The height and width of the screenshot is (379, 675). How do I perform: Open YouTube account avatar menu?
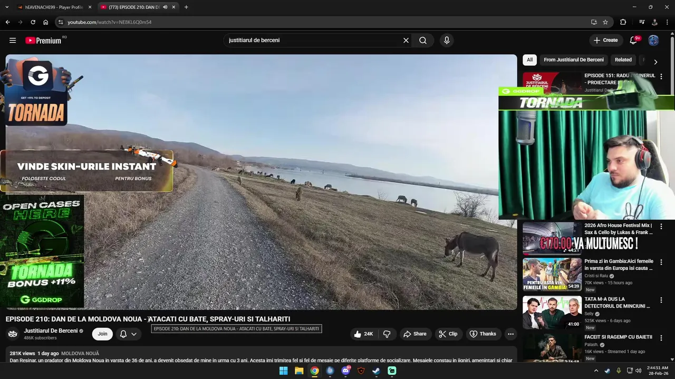653,41
